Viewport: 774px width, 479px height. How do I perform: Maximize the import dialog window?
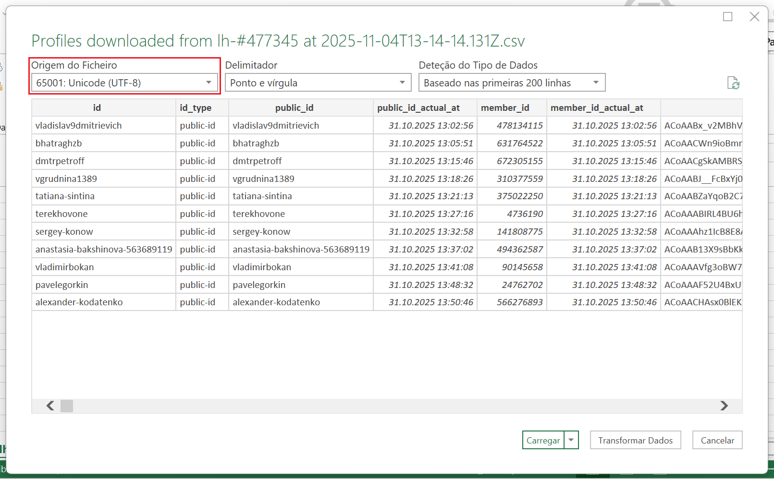coord(727,17)
